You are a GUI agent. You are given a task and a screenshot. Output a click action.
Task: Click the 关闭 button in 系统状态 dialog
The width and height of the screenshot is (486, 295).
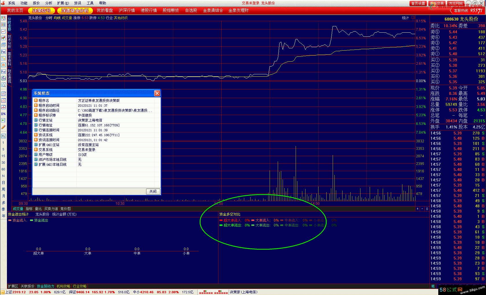[153, 191]
